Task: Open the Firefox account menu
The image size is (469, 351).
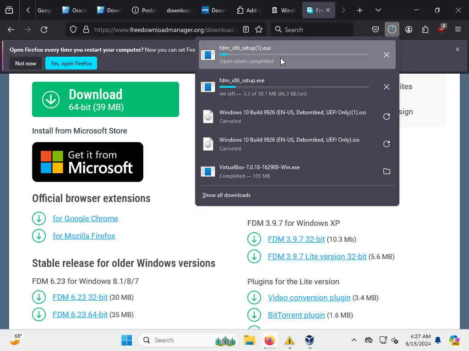Action: click(x=409, y=30)
